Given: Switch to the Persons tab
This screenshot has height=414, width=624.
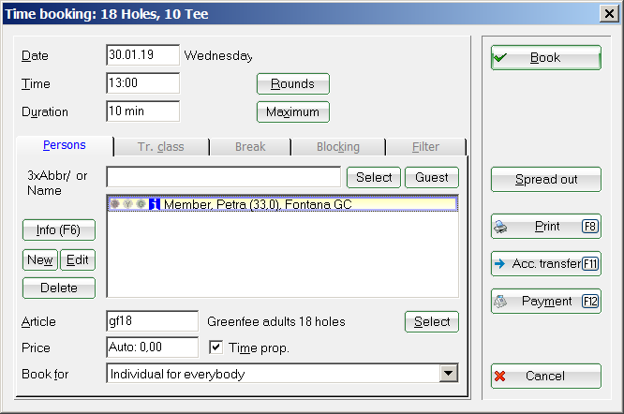Looking at the screenshot, I should pos(65,145).
